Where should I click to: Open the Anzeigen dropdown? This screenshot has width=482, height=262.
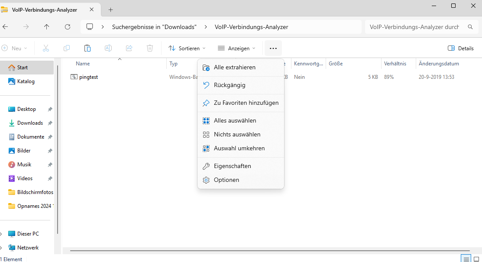[236, 49]
